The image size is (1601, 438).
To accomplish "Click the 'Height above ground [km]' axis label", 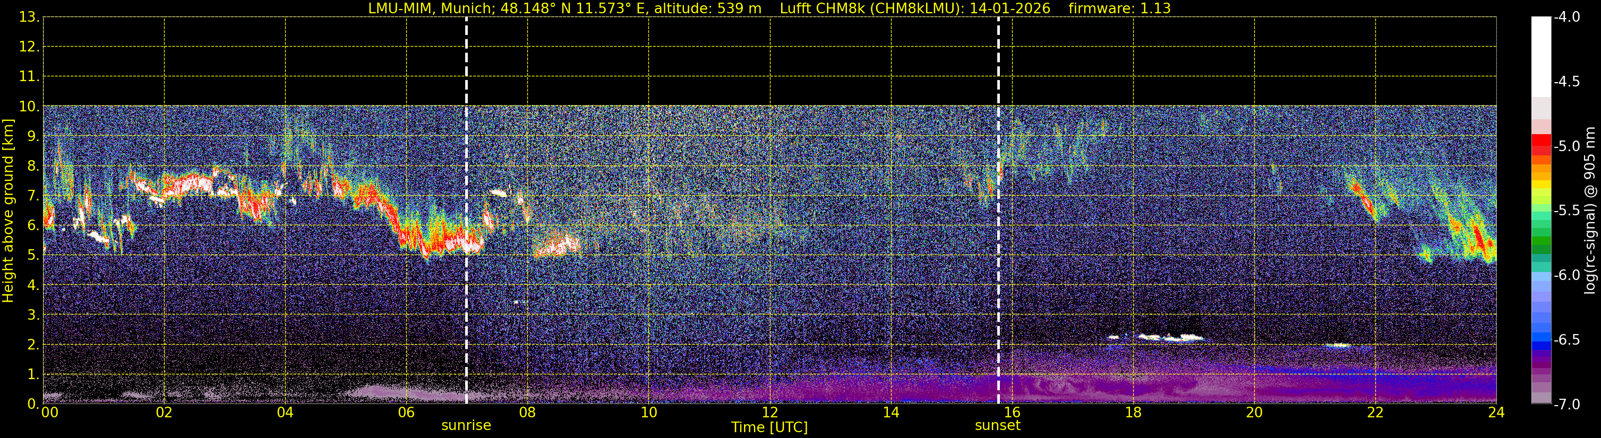I will [x=7, y=211].
